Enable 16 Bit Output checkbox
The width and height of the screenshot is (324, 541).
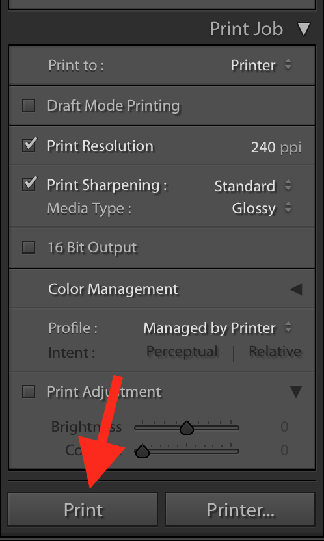click(x=29, y=247)
